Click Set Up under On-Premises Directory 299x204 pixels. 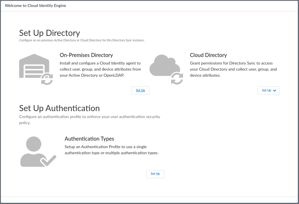(140, 90)
